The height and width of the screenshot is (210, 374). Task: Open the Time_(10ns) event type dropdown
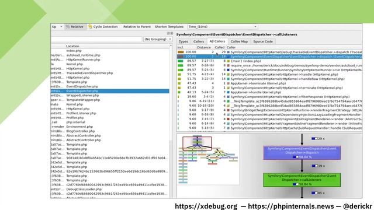pyautogui.click(x=222, y=27)
